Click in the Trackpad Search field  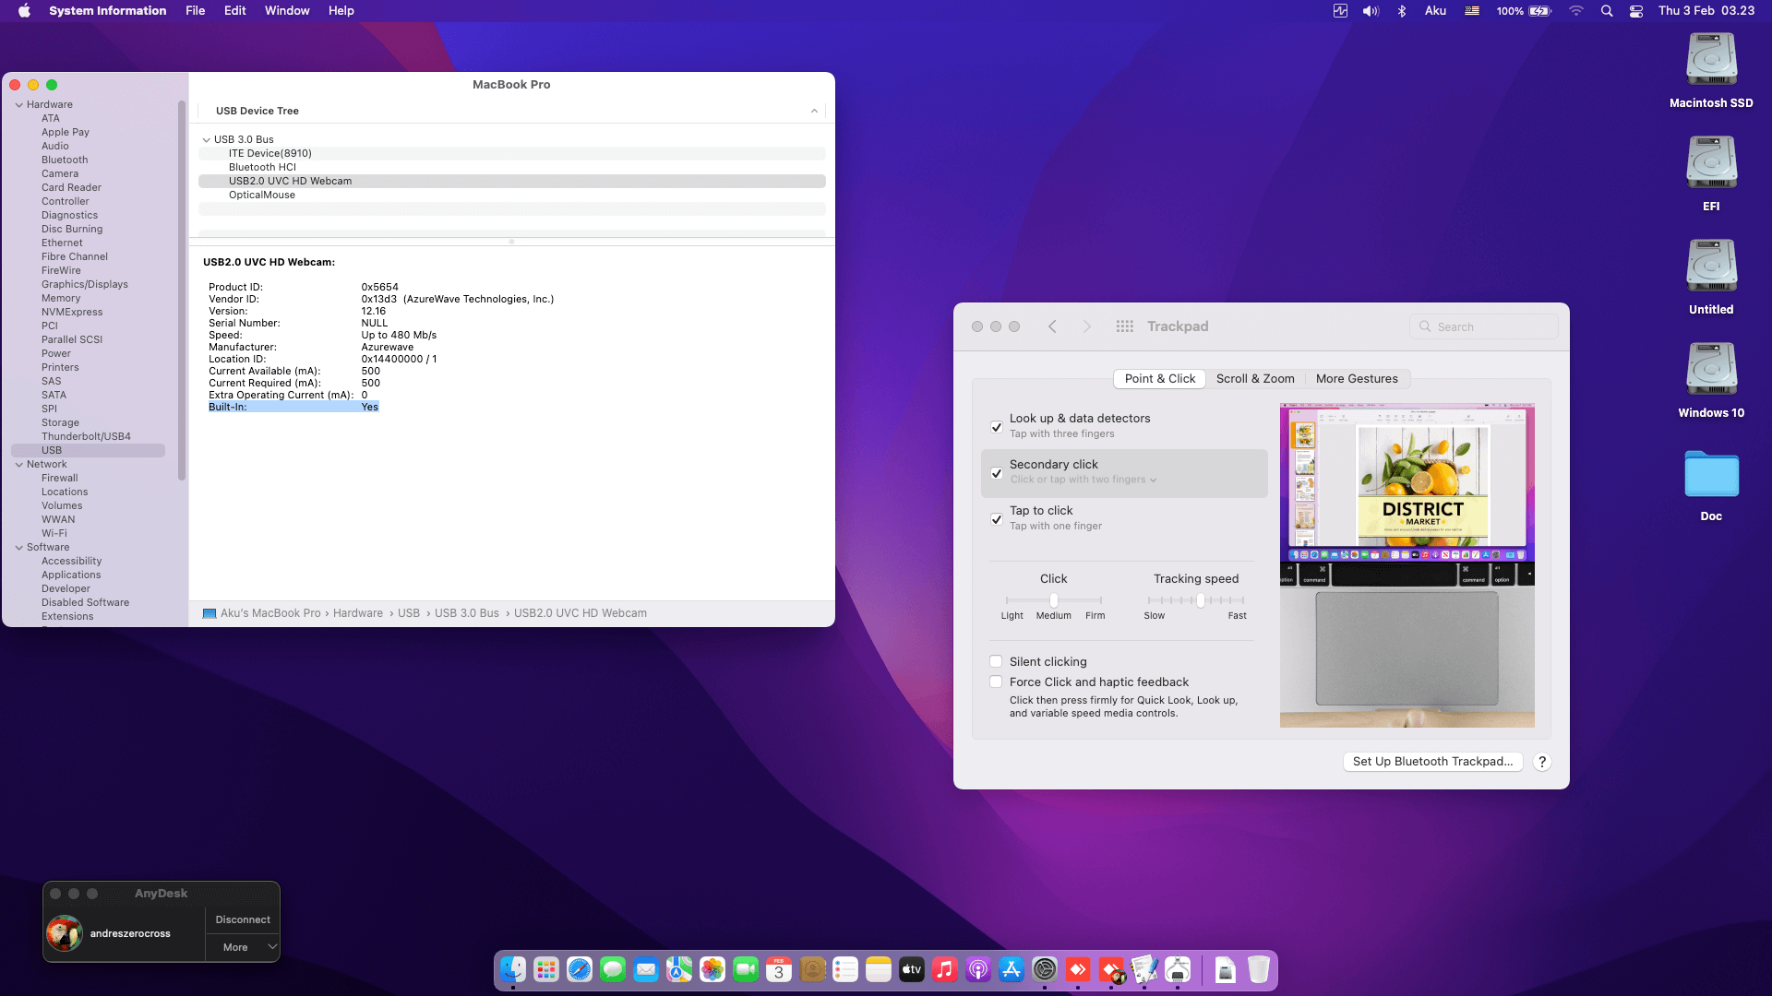coord(1483,326)
